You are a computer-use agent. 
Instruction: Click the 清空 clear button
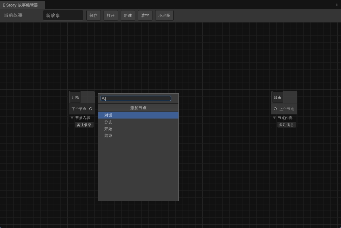(145, 15)
